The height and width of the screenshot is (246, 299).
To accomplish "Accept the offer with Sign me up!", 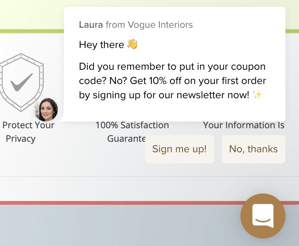I will [180, 149].
